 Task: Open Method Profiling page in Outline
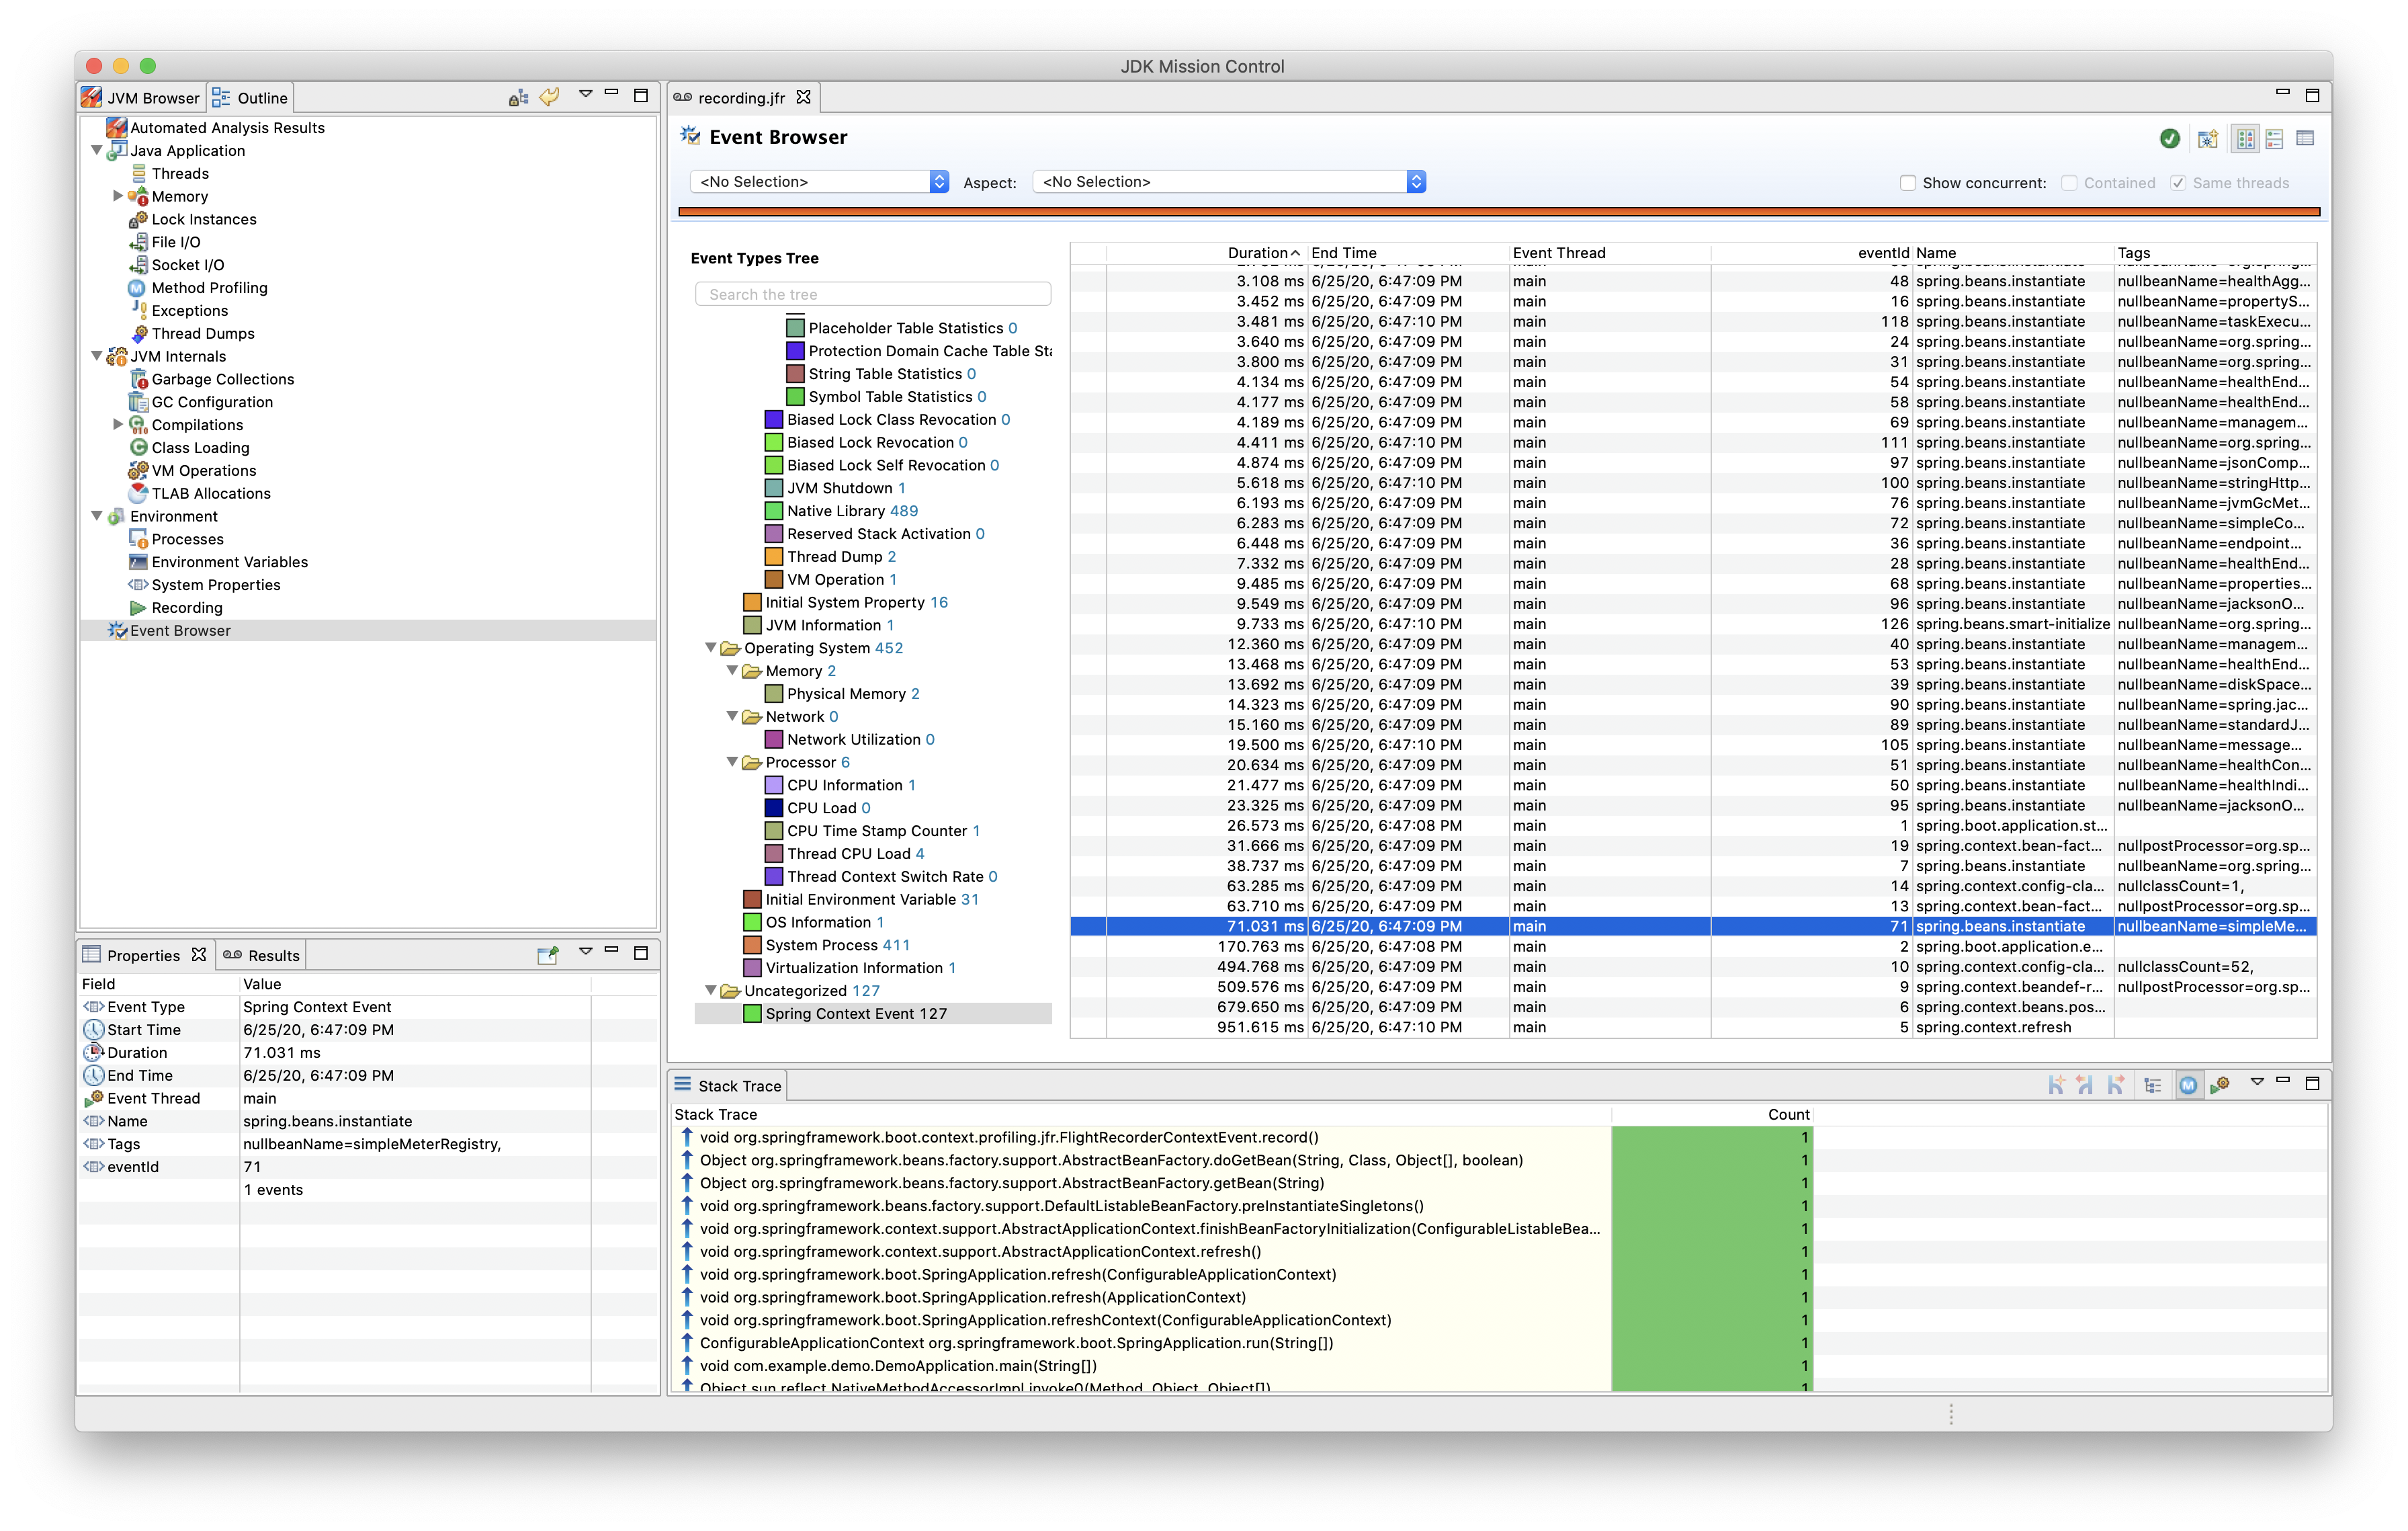[209, 288]
